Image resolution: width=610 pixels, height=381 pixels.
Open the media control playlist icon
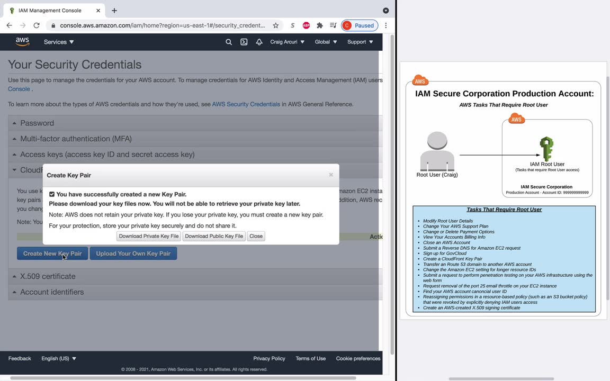tap(333, 25)
